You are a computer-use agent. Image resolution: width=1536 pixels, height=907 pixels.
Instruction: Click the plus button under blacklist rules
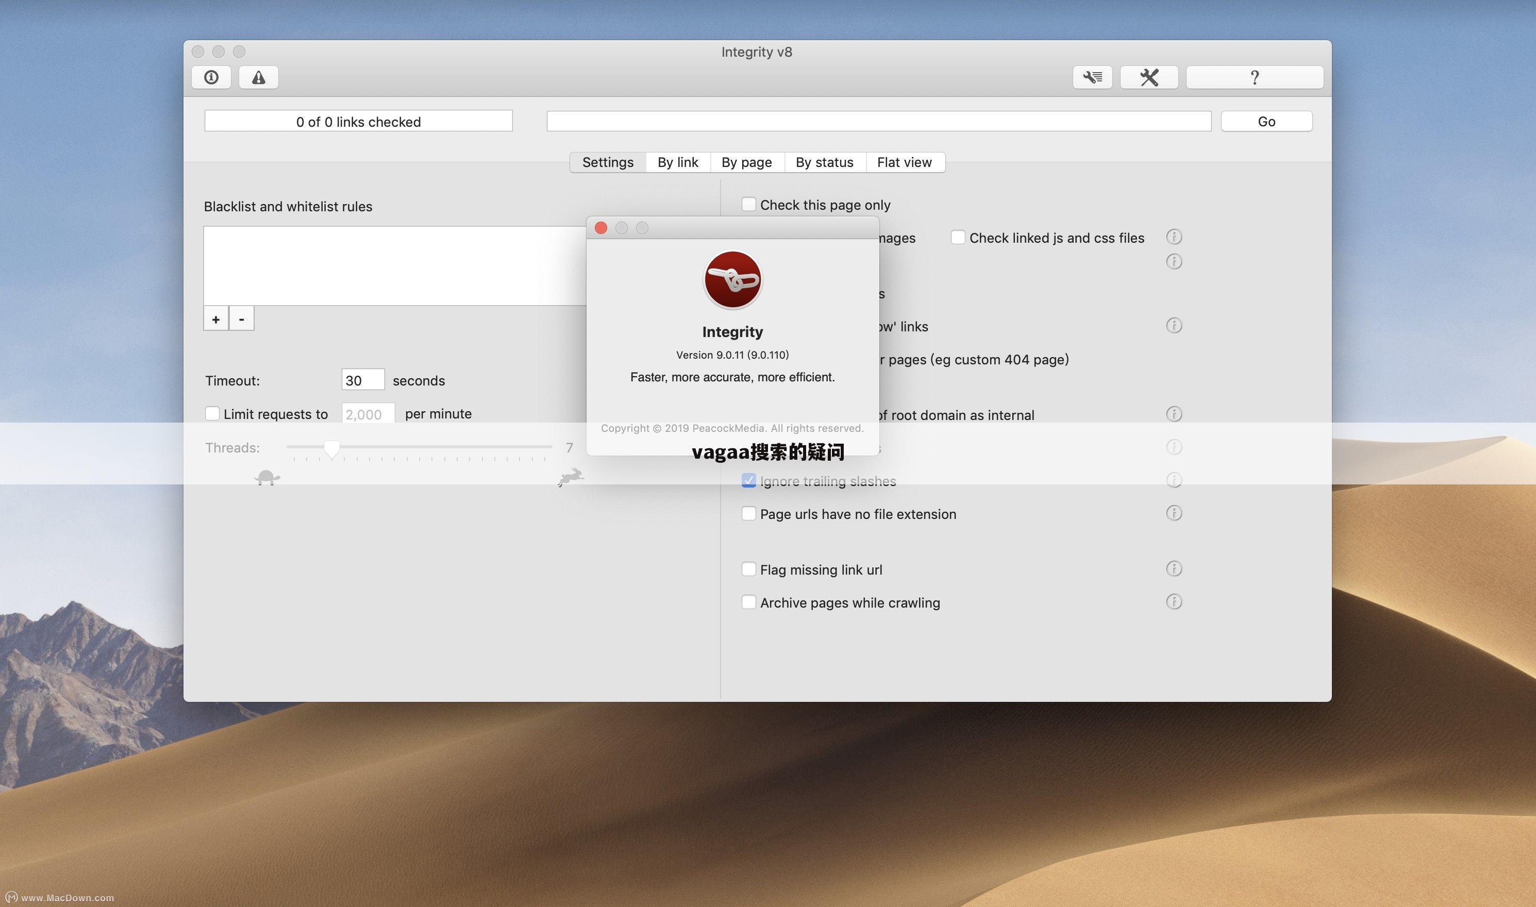[216, 319]
